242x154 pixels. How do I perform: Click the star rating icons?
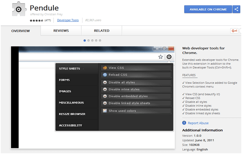point(37,20)
